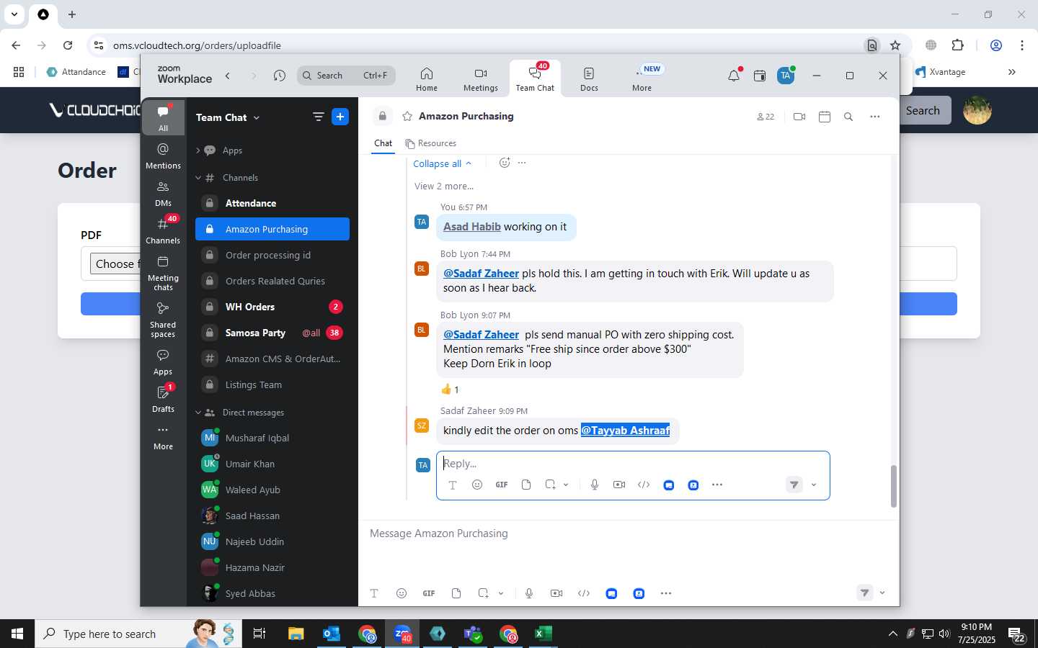Click the 22 members count icon

(x=766, y=117)
